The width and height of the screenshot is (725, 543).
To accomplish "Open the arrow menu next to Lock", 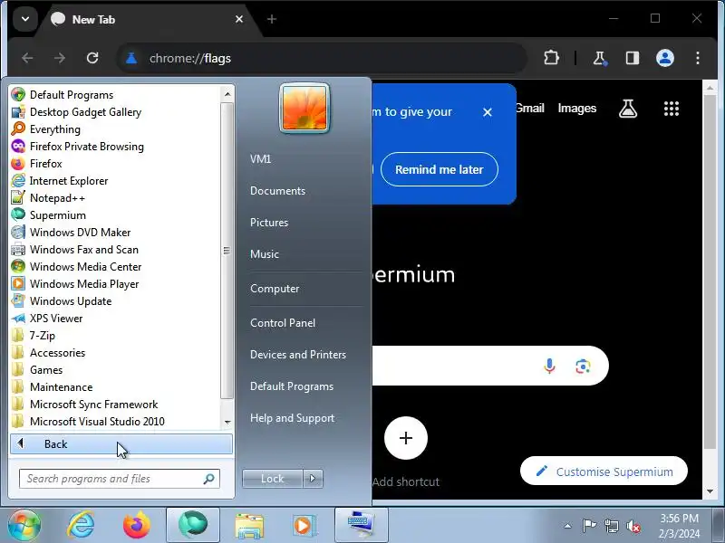I will 313,479.
